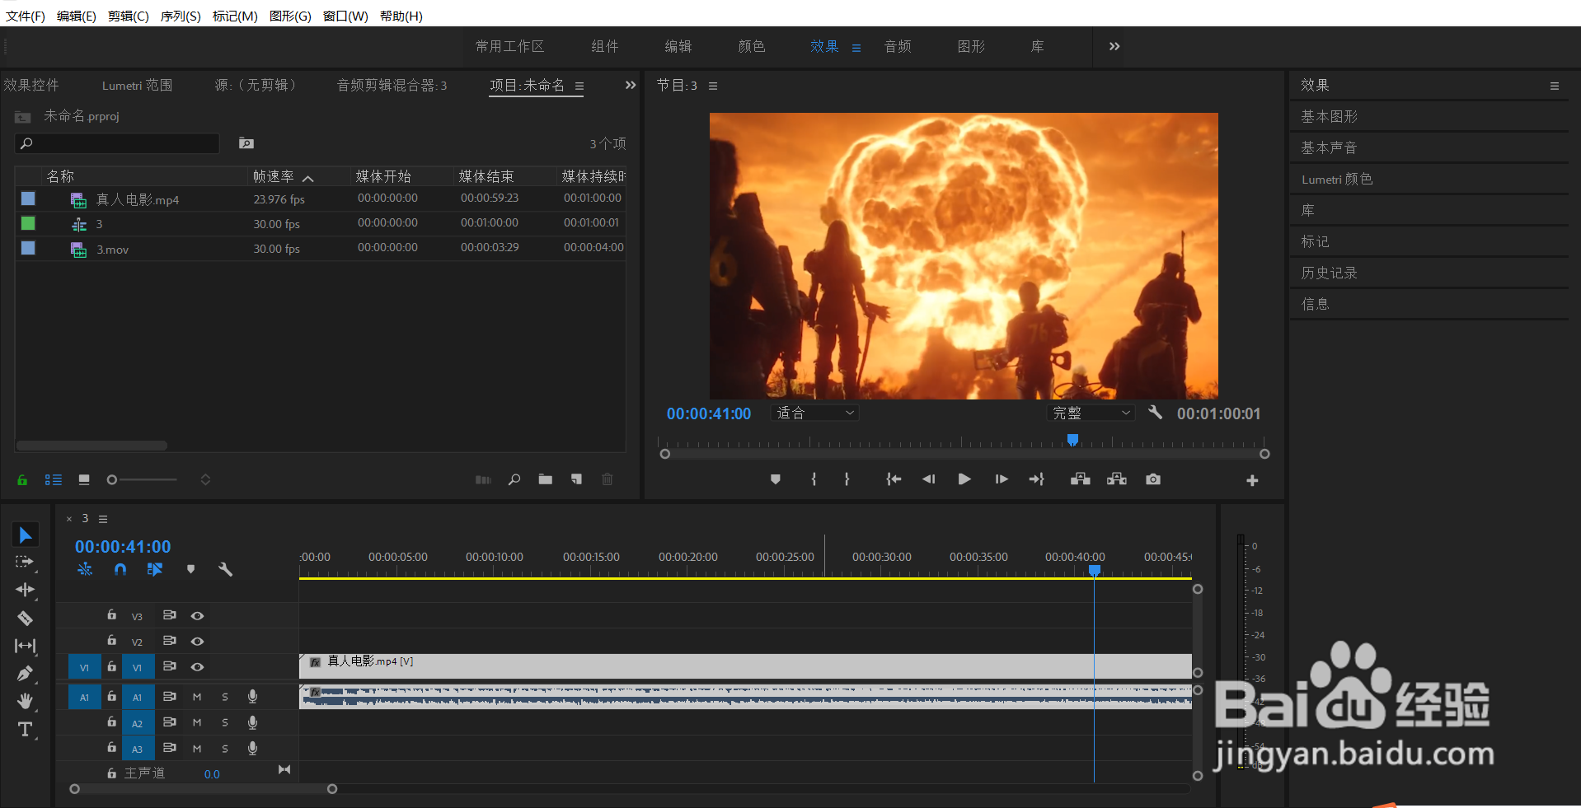
Task: Open the 项目:未命名 panel menu
Action: click(579, 86)
